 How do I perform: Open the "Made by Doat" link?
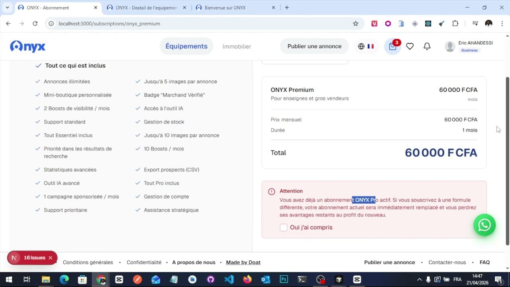tap(243, 262)
